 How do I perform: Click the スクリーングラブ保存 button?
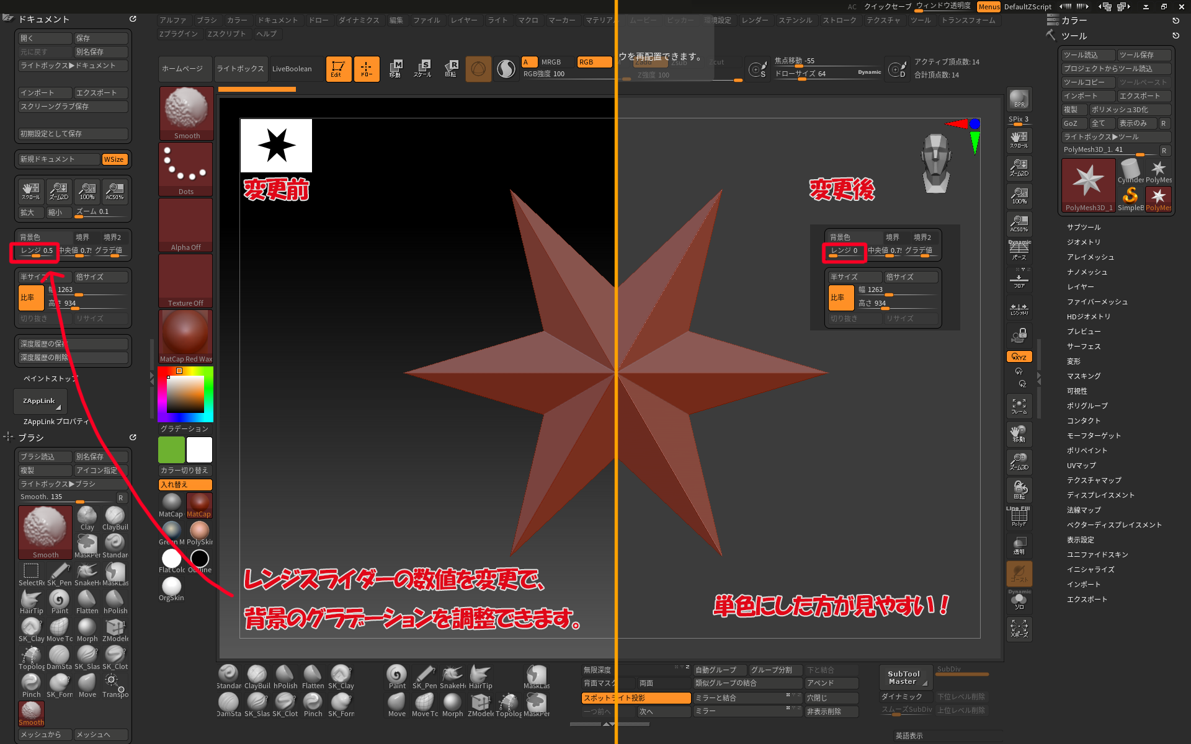(73, 107)
